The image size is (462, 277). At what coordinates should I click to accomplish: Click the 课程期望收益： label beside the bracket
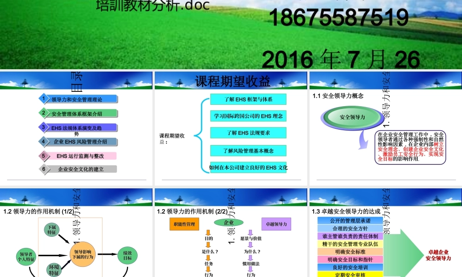[172, 138]
